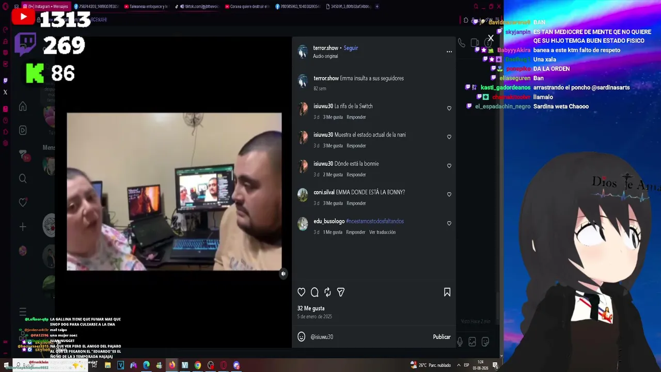The width and height of the screenshot is (661, 372).
Task: Switch to Instagram Mensajes browser tab
Action: coord(45,7)
